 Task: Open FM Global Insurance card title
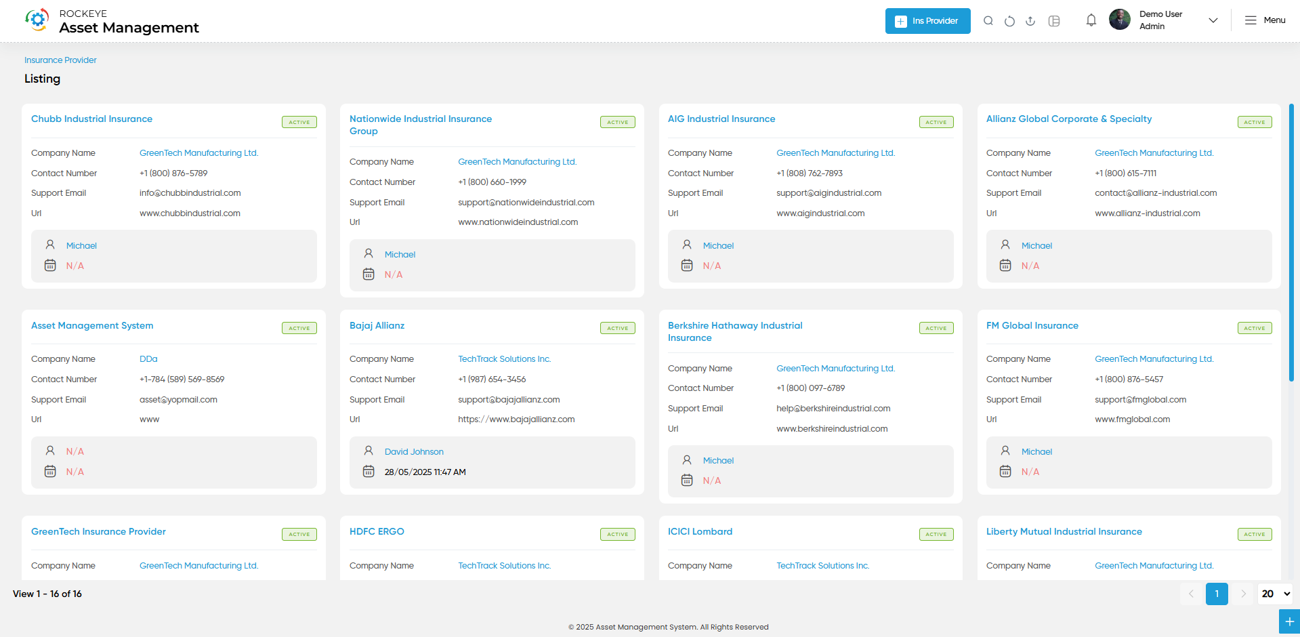point(1032,325)
